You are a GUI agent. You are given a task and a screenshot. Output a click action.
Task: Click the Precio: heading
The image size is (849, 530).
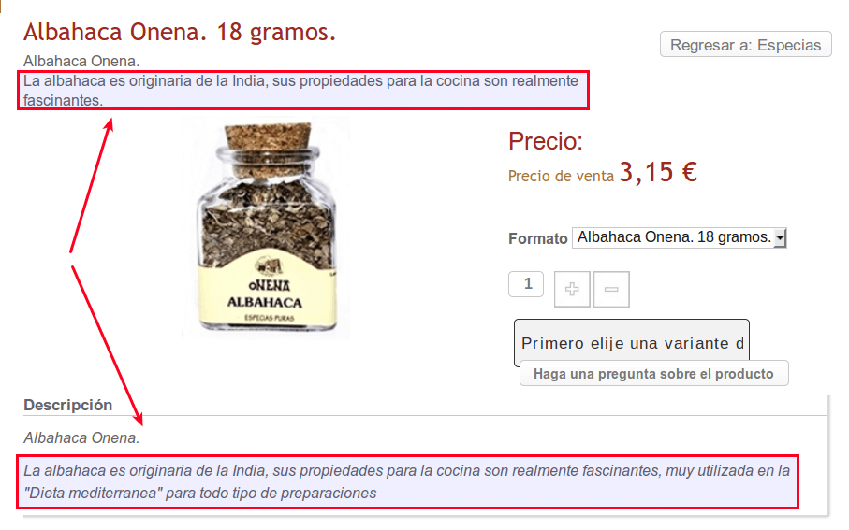pos(545,141)
